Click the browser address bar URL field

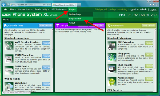click(x=27, y=5)
